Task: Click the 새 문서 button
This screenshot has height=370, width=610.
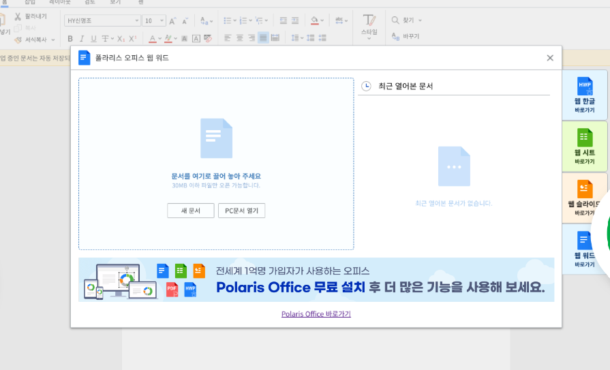Action: [191, 211]
